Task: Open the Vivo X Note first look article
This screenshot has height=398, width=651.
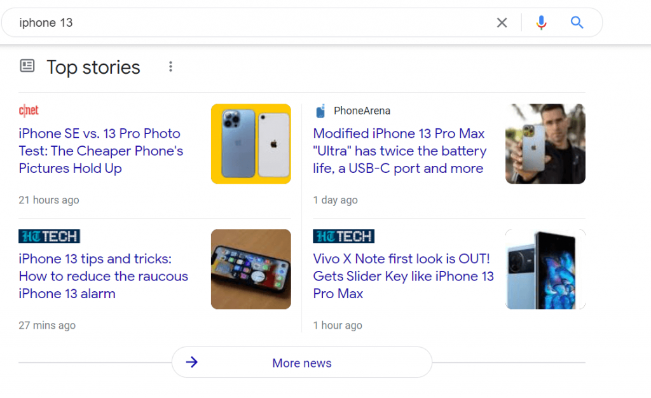Action: [404, 276]
